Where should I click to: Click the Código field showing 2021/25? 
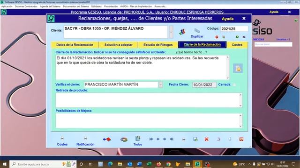(x=234, y=29)
